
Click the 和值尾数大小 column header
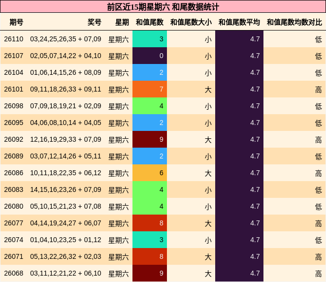191,22
